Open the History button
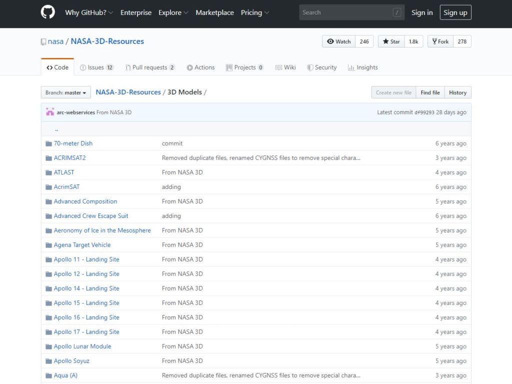 458,92
